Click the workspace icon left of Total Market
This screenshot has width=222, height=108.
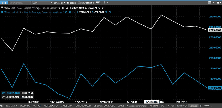pyautogui.click(x=2, y=106)
